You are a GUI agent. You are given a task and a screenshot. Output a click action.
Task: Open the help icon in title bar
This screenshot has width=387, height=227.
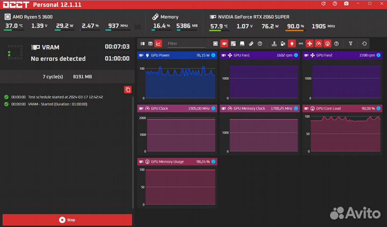(x=335, y=4)
